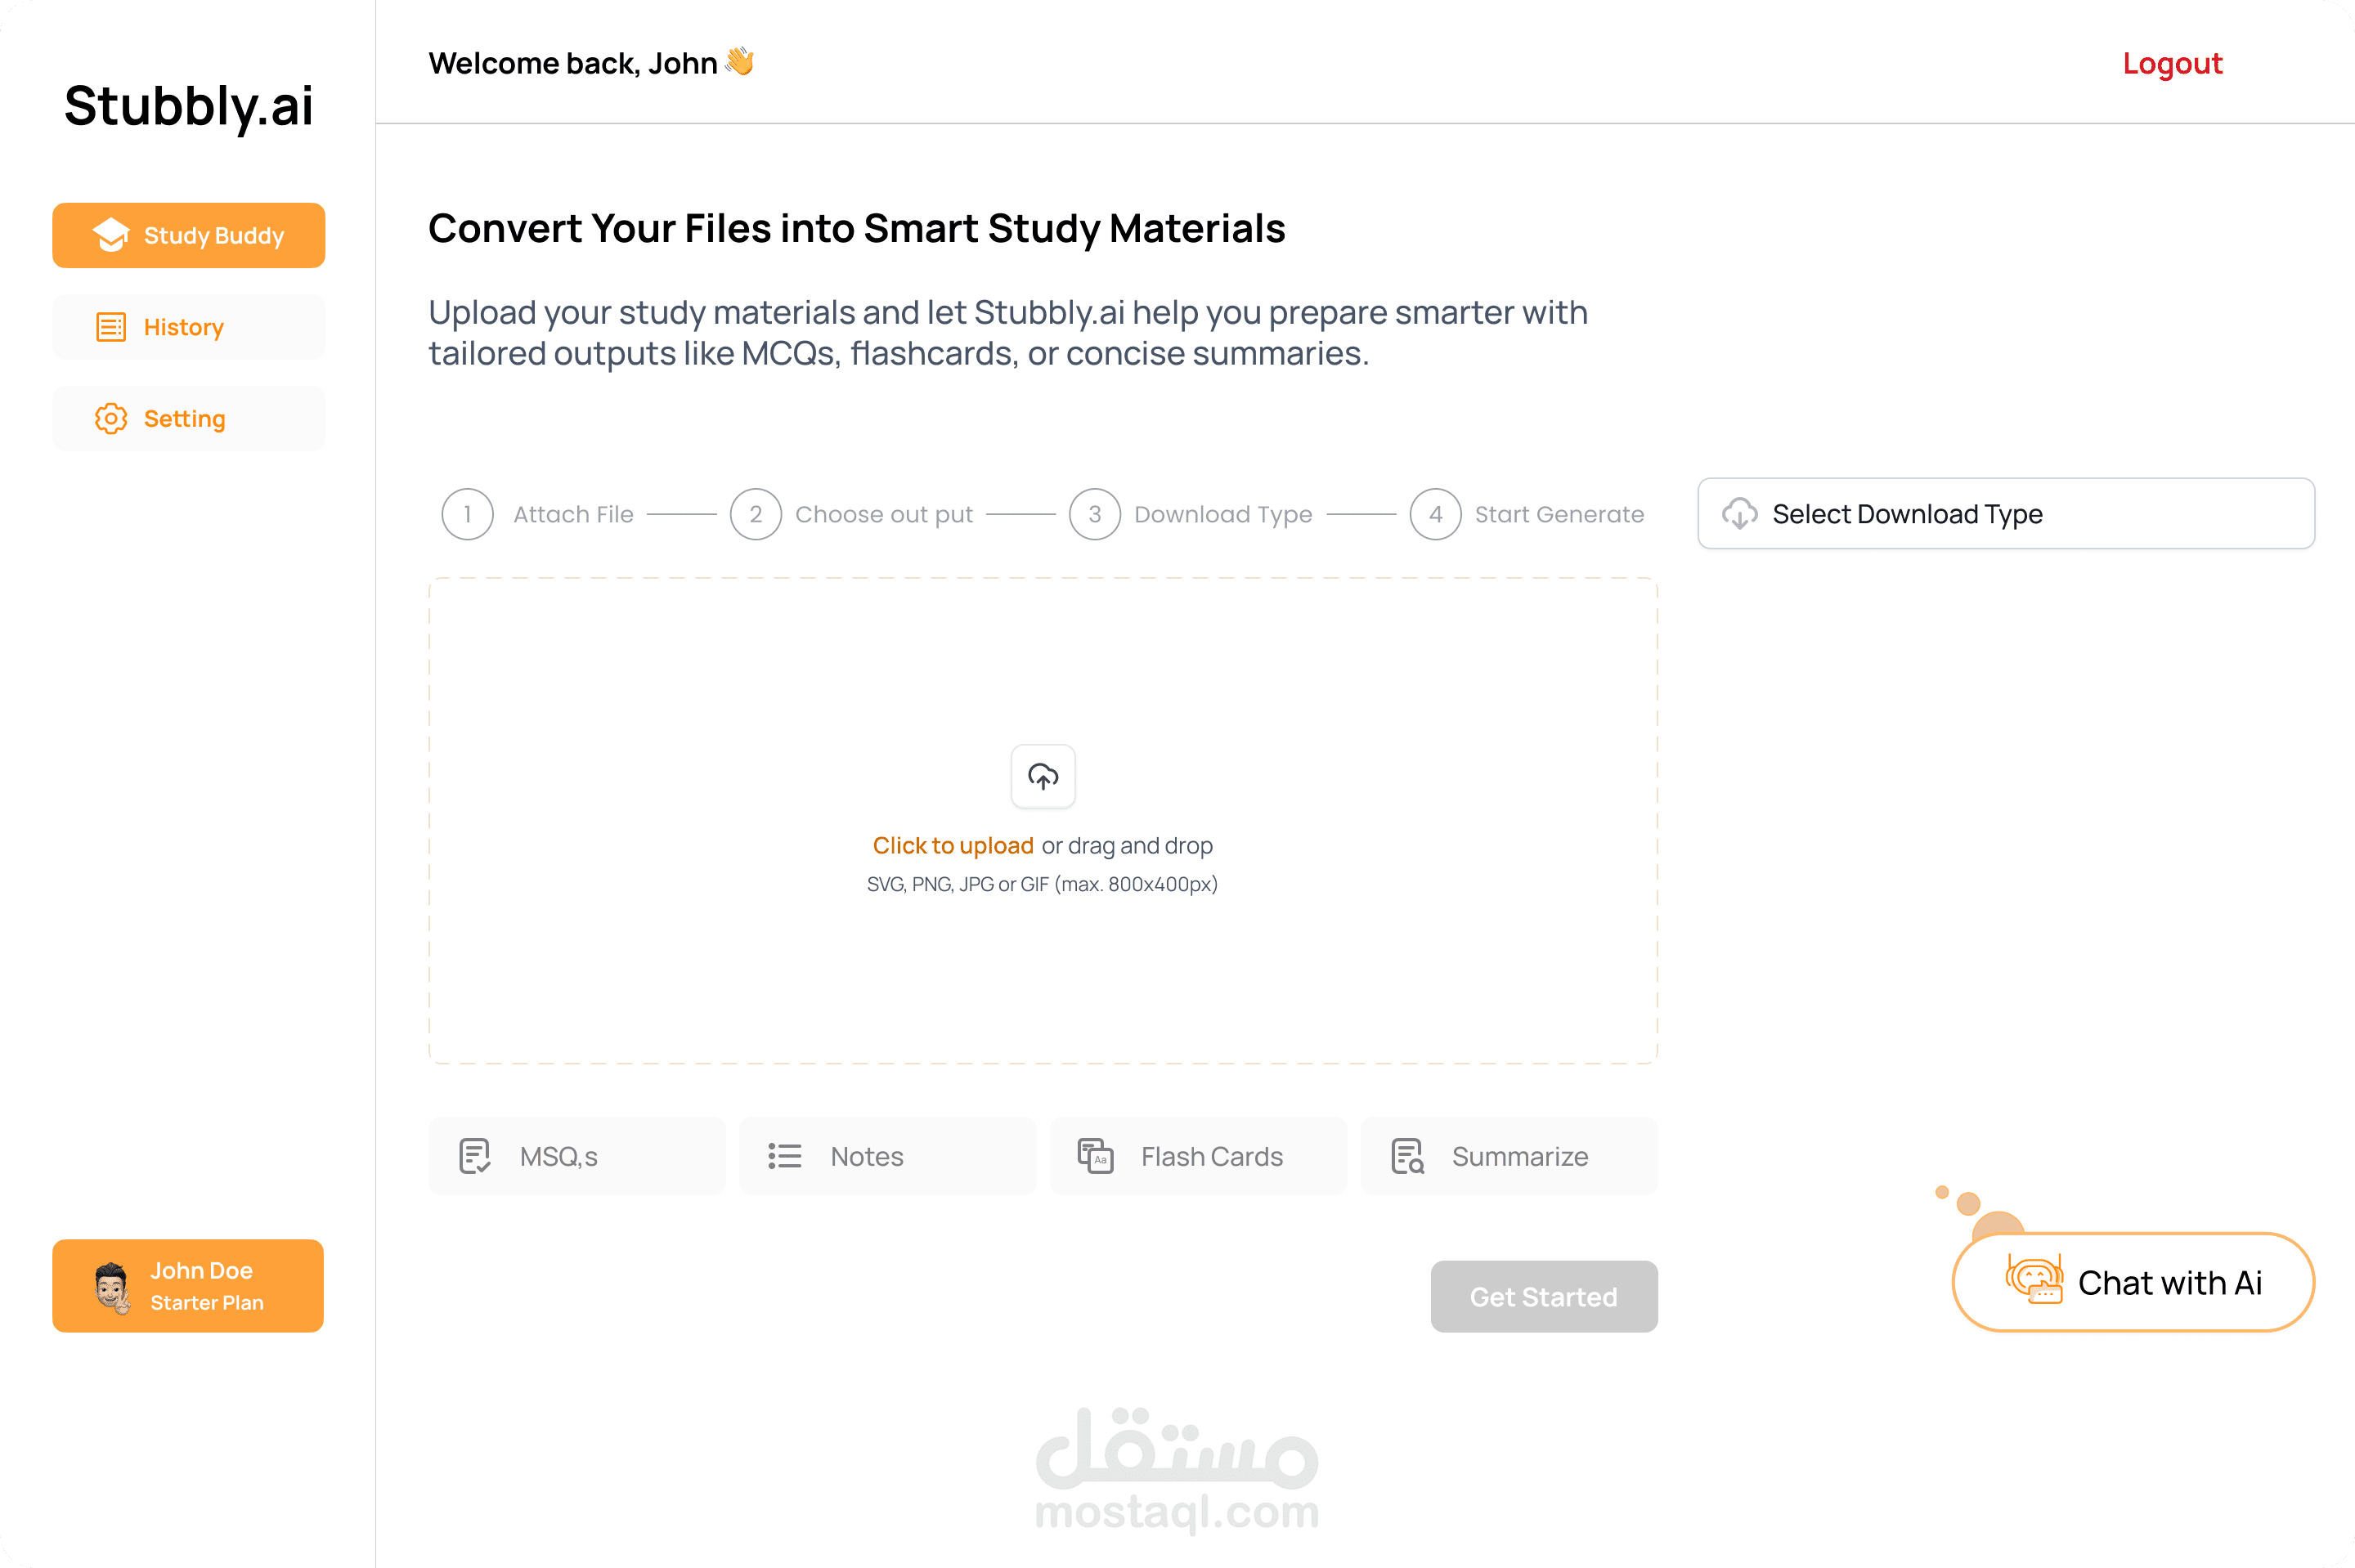Viewport: 2355px width, 1568px height.
Task: Click the 'Click to upload' link
Action: (953, 846)
